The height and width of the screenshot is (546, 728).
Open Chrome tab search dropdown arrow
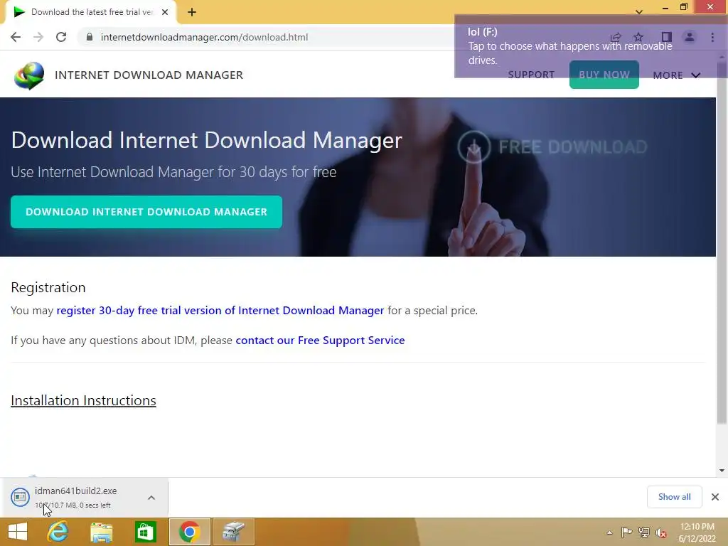(639, 11)
